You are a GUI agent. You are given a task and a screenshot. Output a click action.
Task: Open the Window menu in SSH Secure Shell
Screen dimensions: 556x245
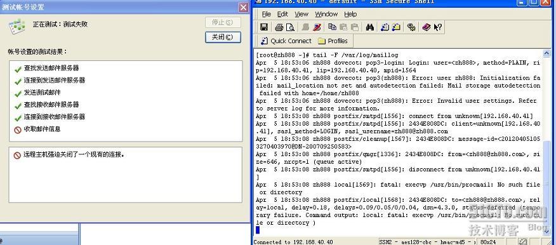pyautogui.click(x=326, y=14)
